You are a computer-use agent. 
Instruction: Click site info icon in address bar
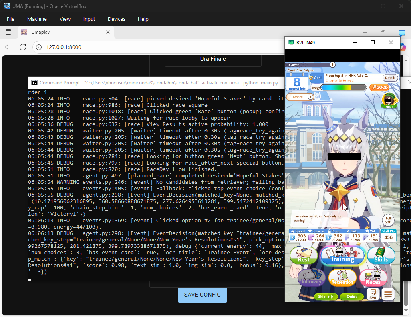39,47
